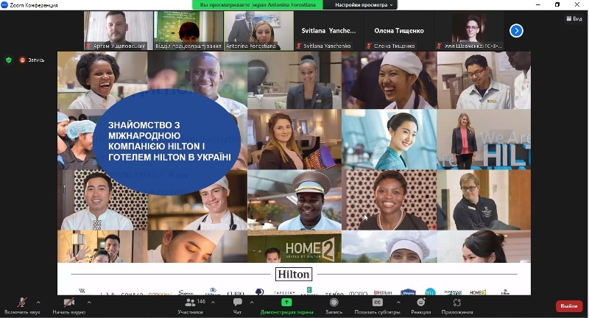Select Antonina Forostiana video thumbnail

[x=259, y=30]
